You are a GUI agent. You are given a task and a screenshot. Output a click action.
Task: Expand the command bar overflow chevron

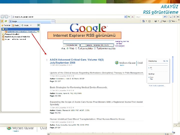pos(178,20)
